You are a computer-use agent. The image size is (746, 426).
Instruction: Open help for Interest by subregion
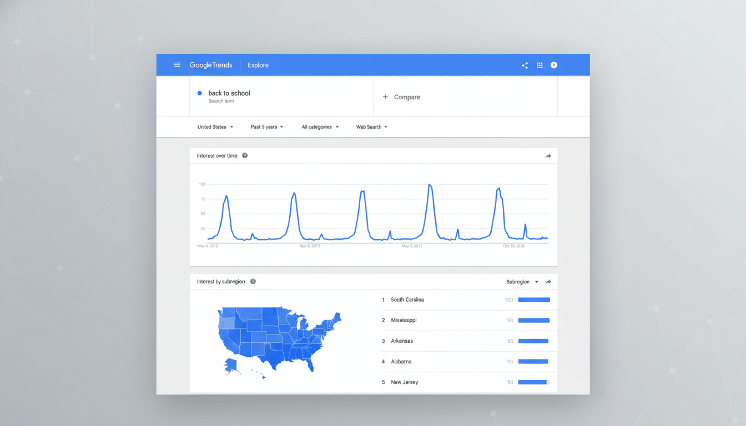tap(253, 282)
